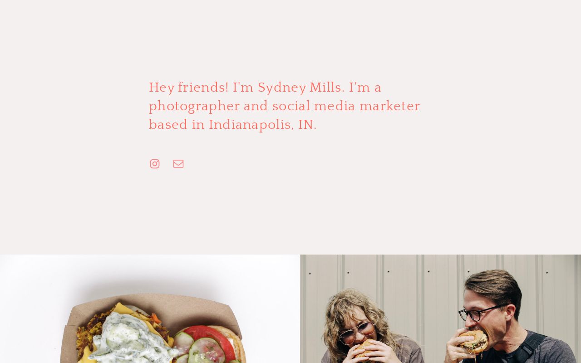Open the couple eating burgers photo
The width and height of the screenshot is (581, 363).
pos(440,309)
